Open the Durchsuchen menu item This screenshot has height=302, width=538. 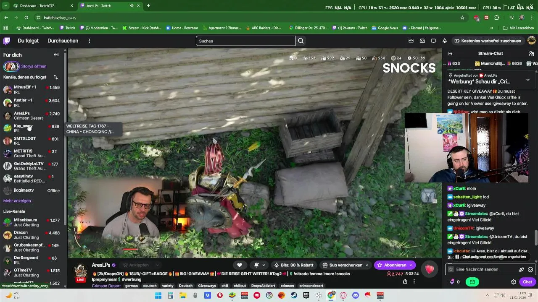[x=63, y=41]
